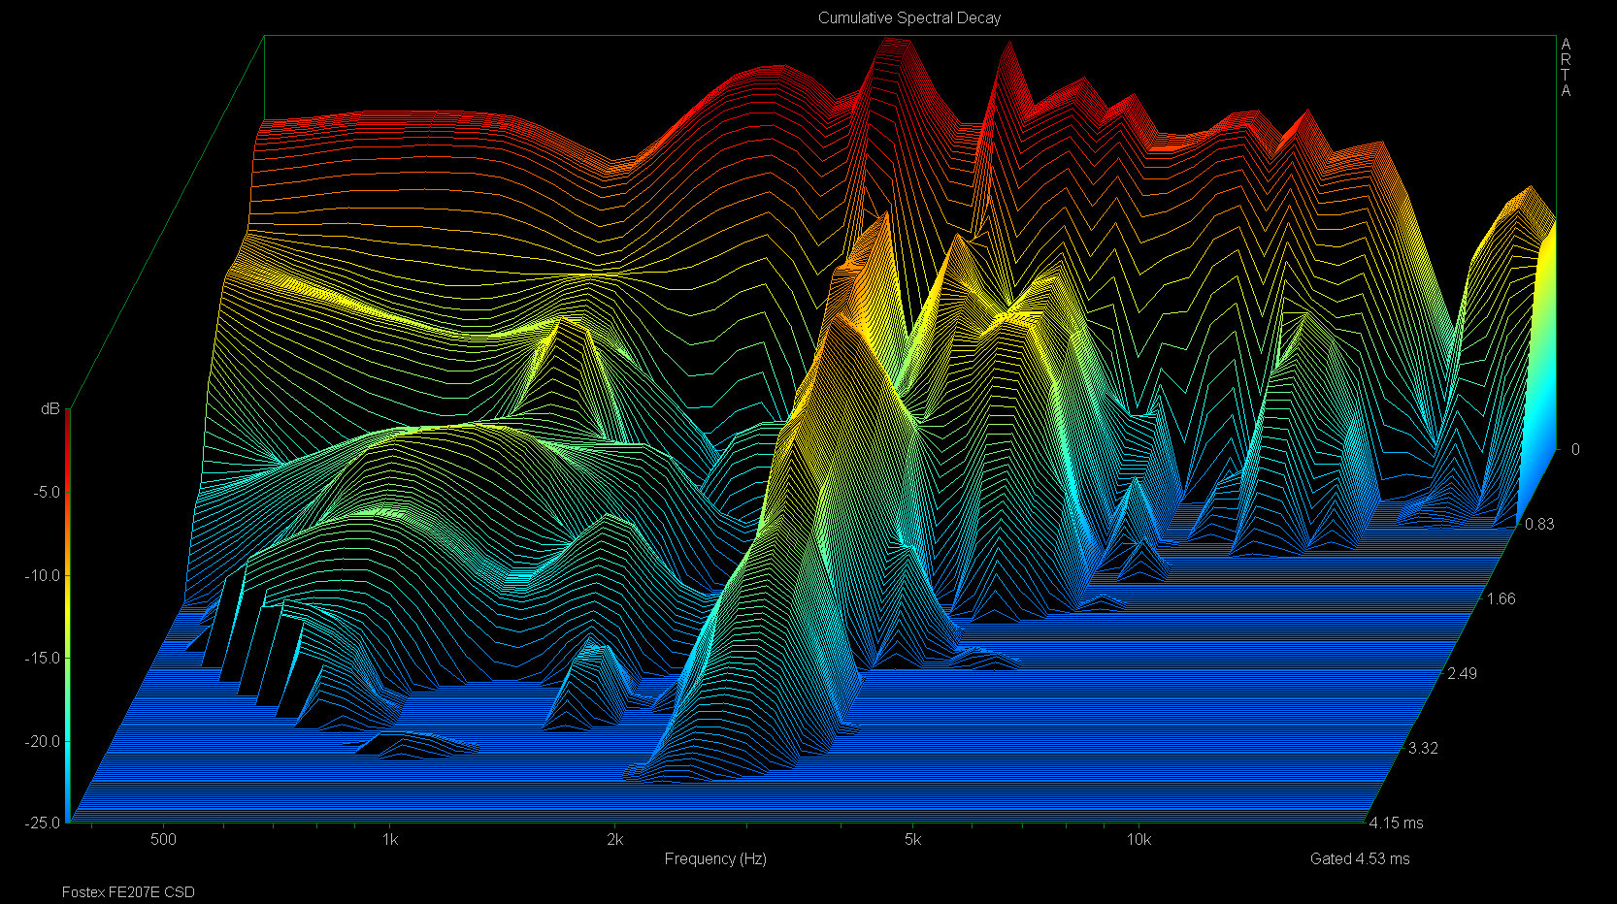Click the '2.49' time axis label
Image resolution: width=1617 pixels, height=904 pixels.
pos(1462,673)
